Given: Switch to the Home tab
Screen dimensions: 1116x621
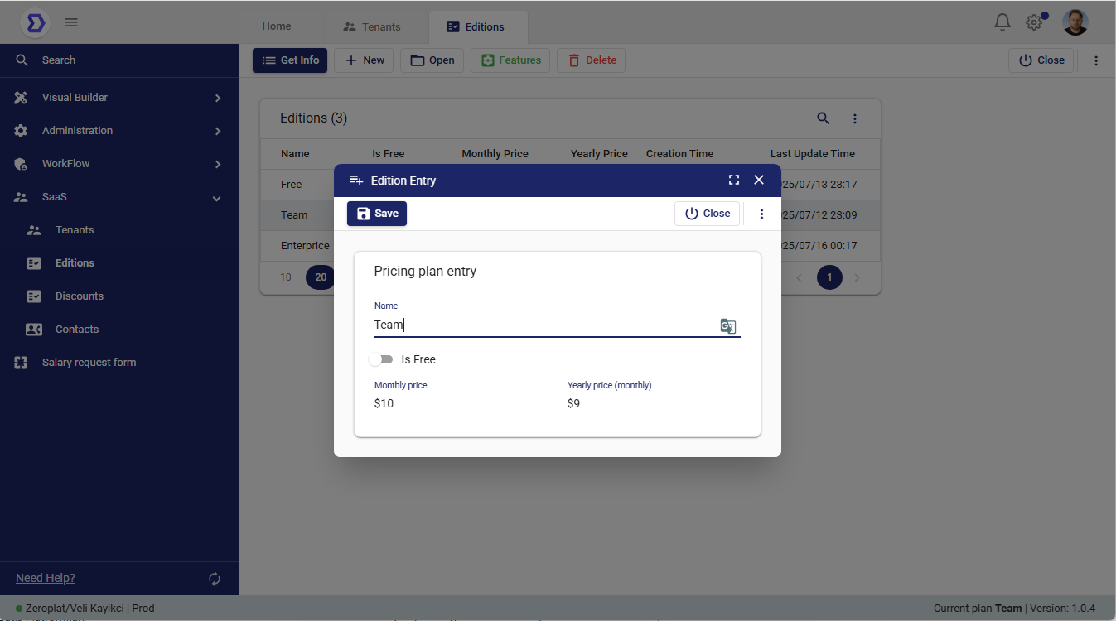Looking at the screenshot, I should click(277, 26).
